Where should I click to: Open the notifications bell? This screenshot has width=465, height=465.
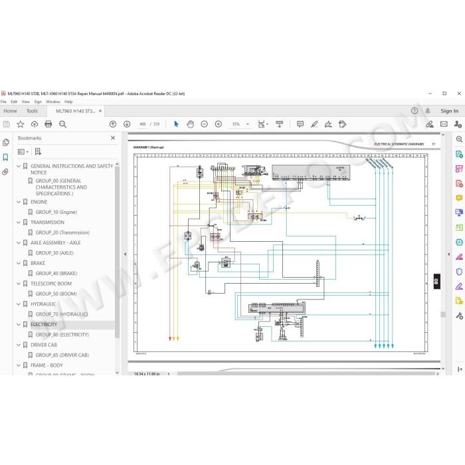pos(428,111)
